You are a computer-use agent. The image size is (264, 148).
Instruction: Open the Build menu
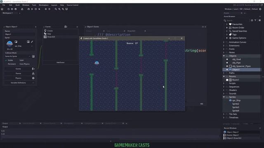(x=17, y=5)
